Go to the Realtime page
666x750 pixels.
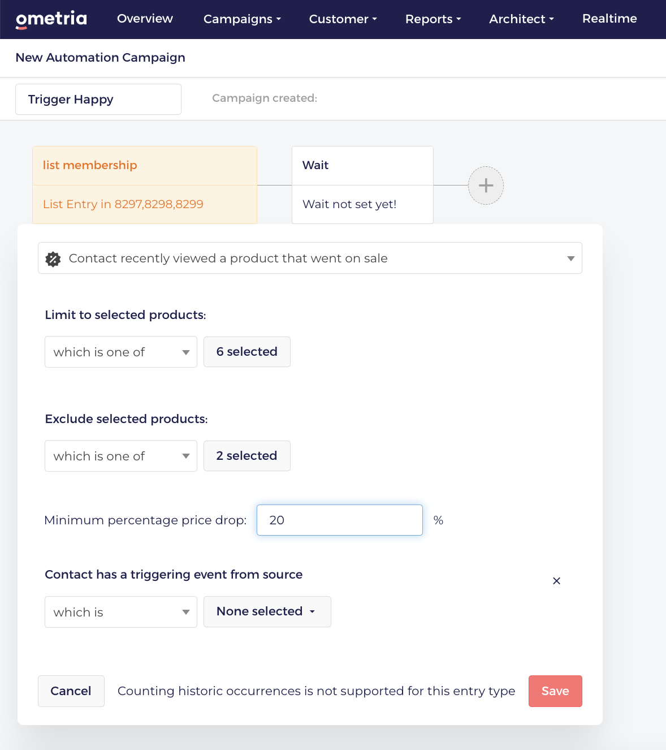coord(609,19)
